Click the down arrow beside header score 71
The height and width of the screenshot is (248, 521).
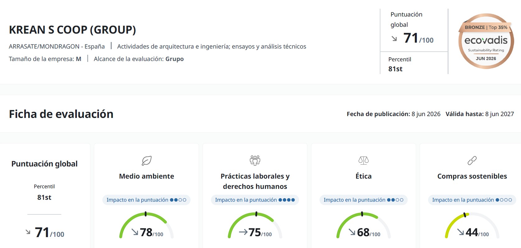[394, 39]
